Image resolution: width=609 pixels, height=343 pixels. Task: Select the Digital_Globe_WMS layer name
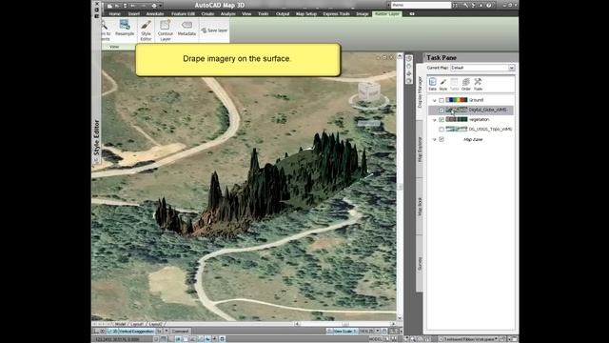[x=487, y=111]
